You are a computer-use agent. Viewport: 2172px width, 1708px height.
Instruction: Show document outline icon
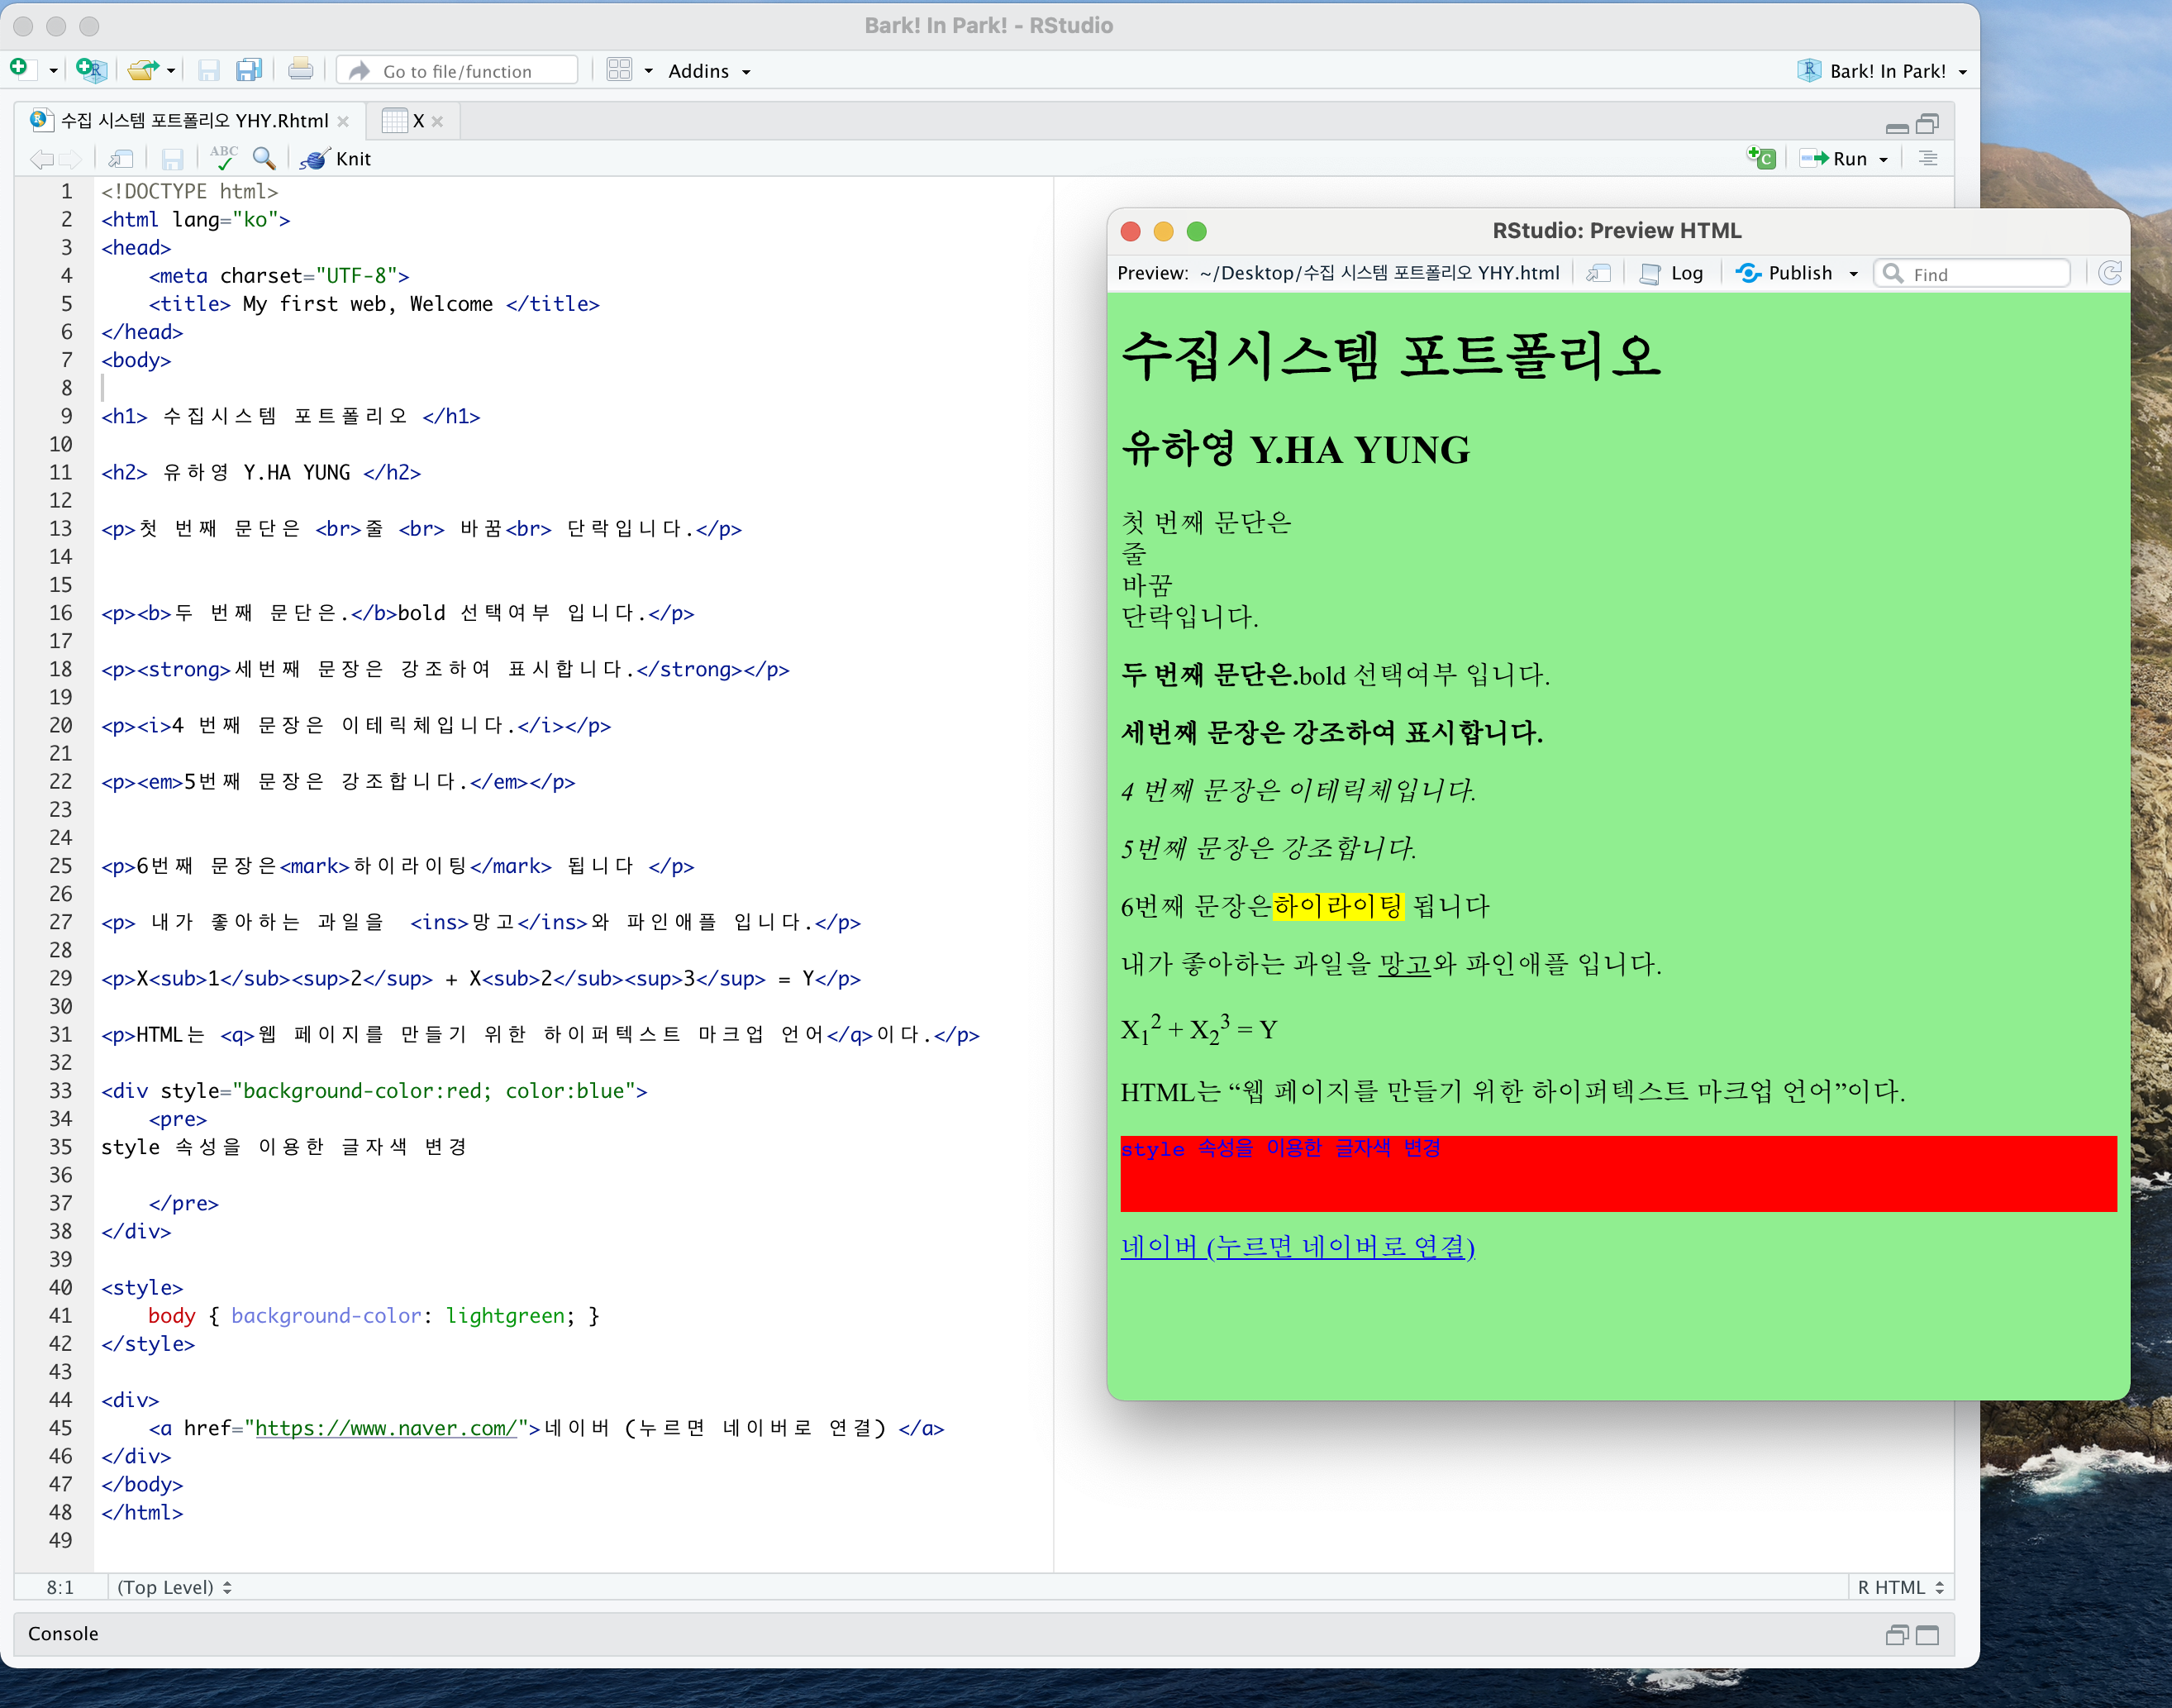pos(1928,159)
